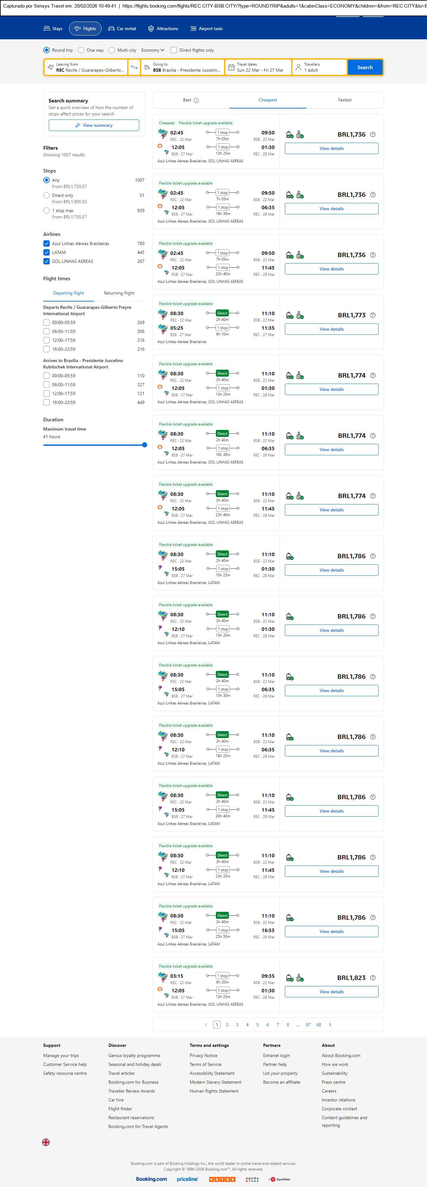The image size is (427, 1187).
Task: Click the info icon next to Best
Action: coord(197,101)
